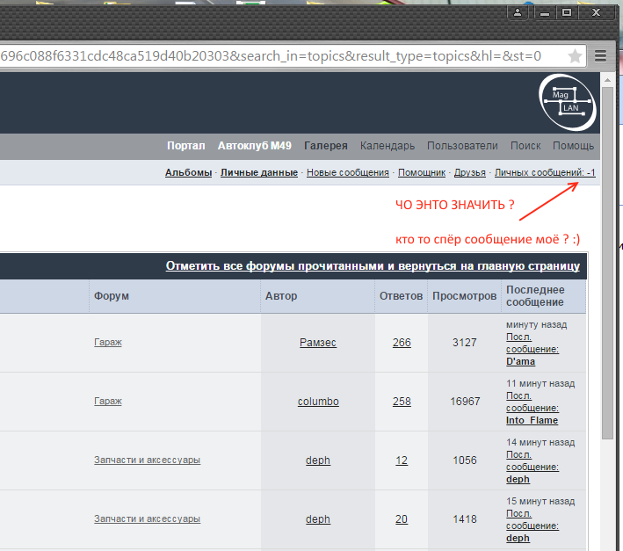Click the vertical scrollbar down arrow
623x551 pixels.
click(x=607, y=544)
